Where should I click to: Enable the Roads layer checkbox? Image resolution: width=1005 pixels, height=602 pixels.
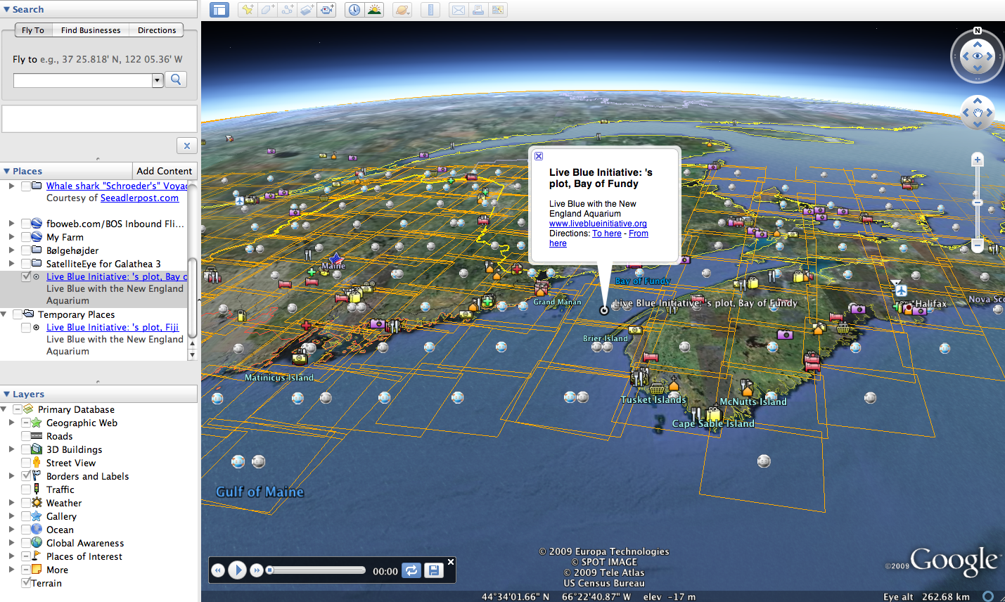coord(26,436)
